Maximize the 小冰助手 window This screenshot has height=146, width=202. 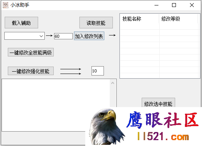pos(174,5)
